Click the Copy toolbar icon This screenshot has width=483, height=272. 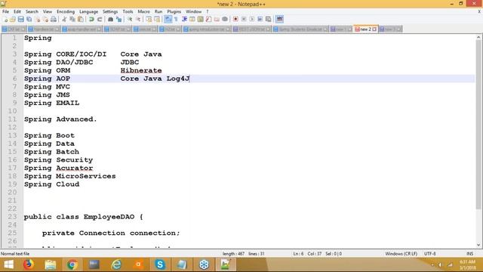click(72, 19)
